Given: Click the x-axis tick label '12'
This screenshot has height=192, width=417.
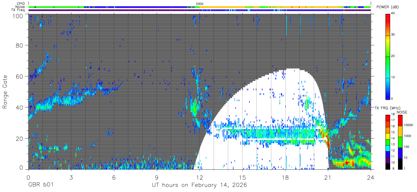Looking at the screenshot, I should point(199,177).
